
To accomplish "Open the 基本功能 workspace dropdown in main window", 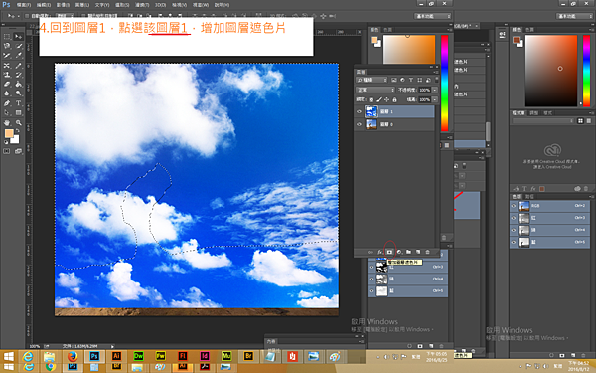I will 432,16.
